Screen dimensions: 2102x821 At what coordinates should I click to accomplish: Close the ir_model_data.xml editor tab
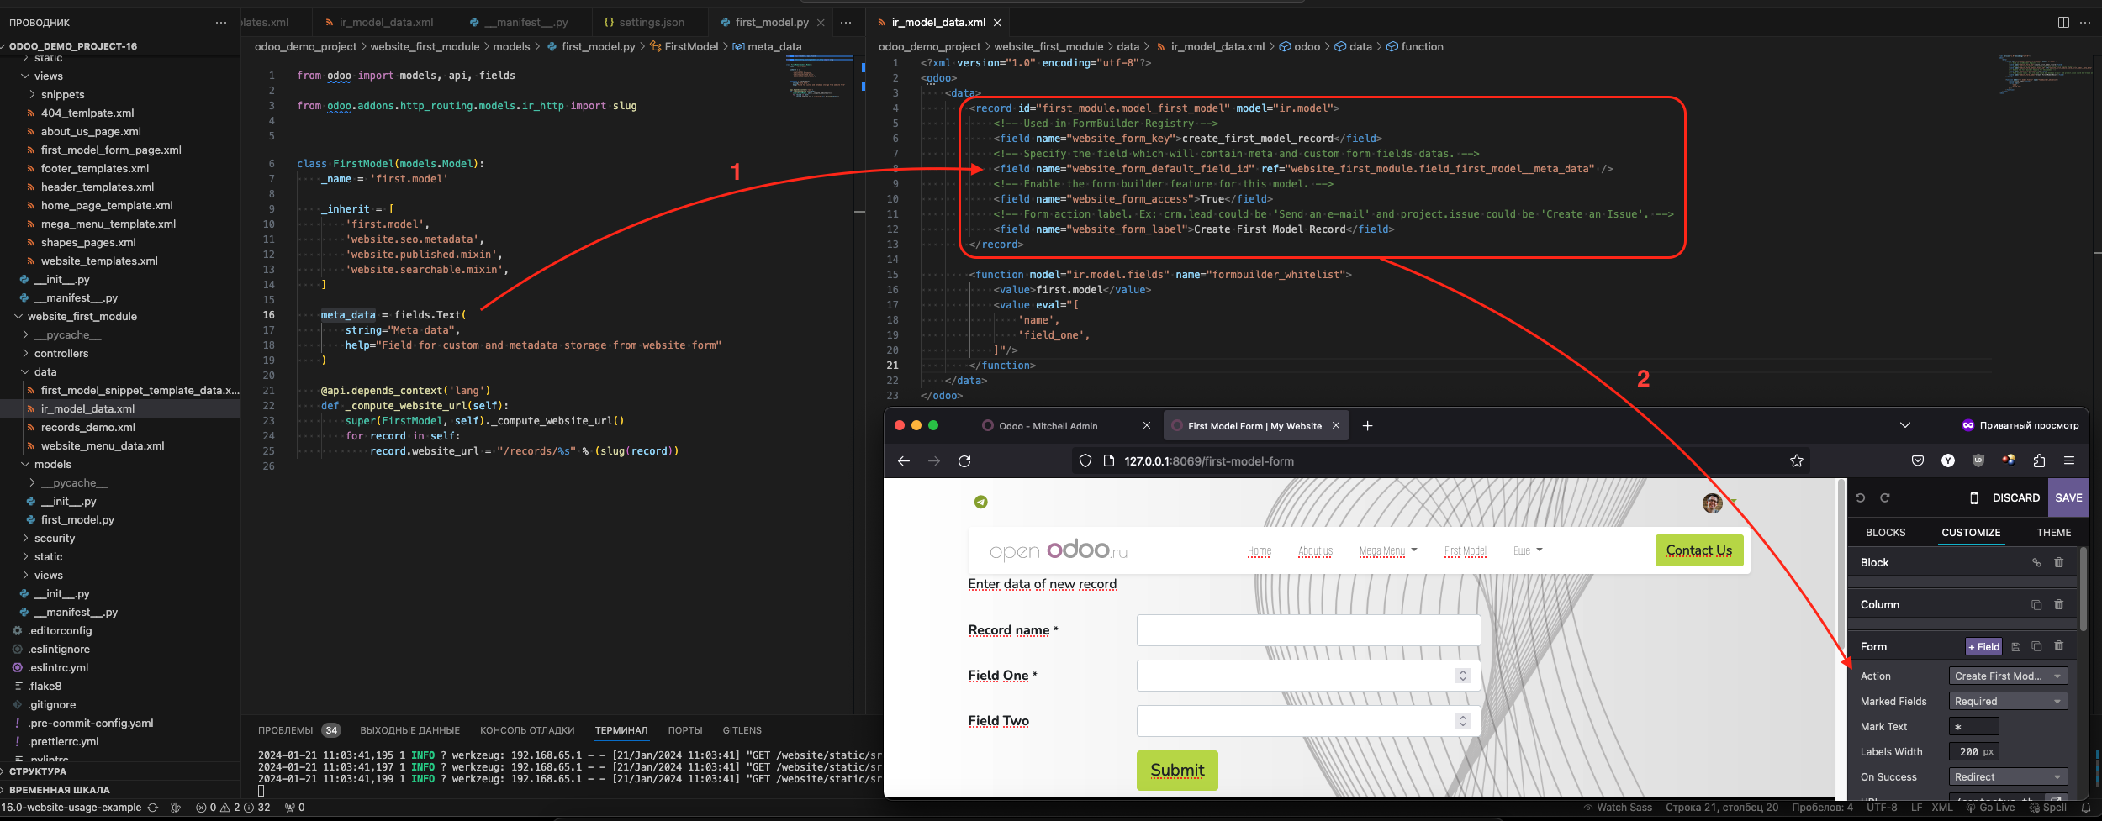click(997, 23)
